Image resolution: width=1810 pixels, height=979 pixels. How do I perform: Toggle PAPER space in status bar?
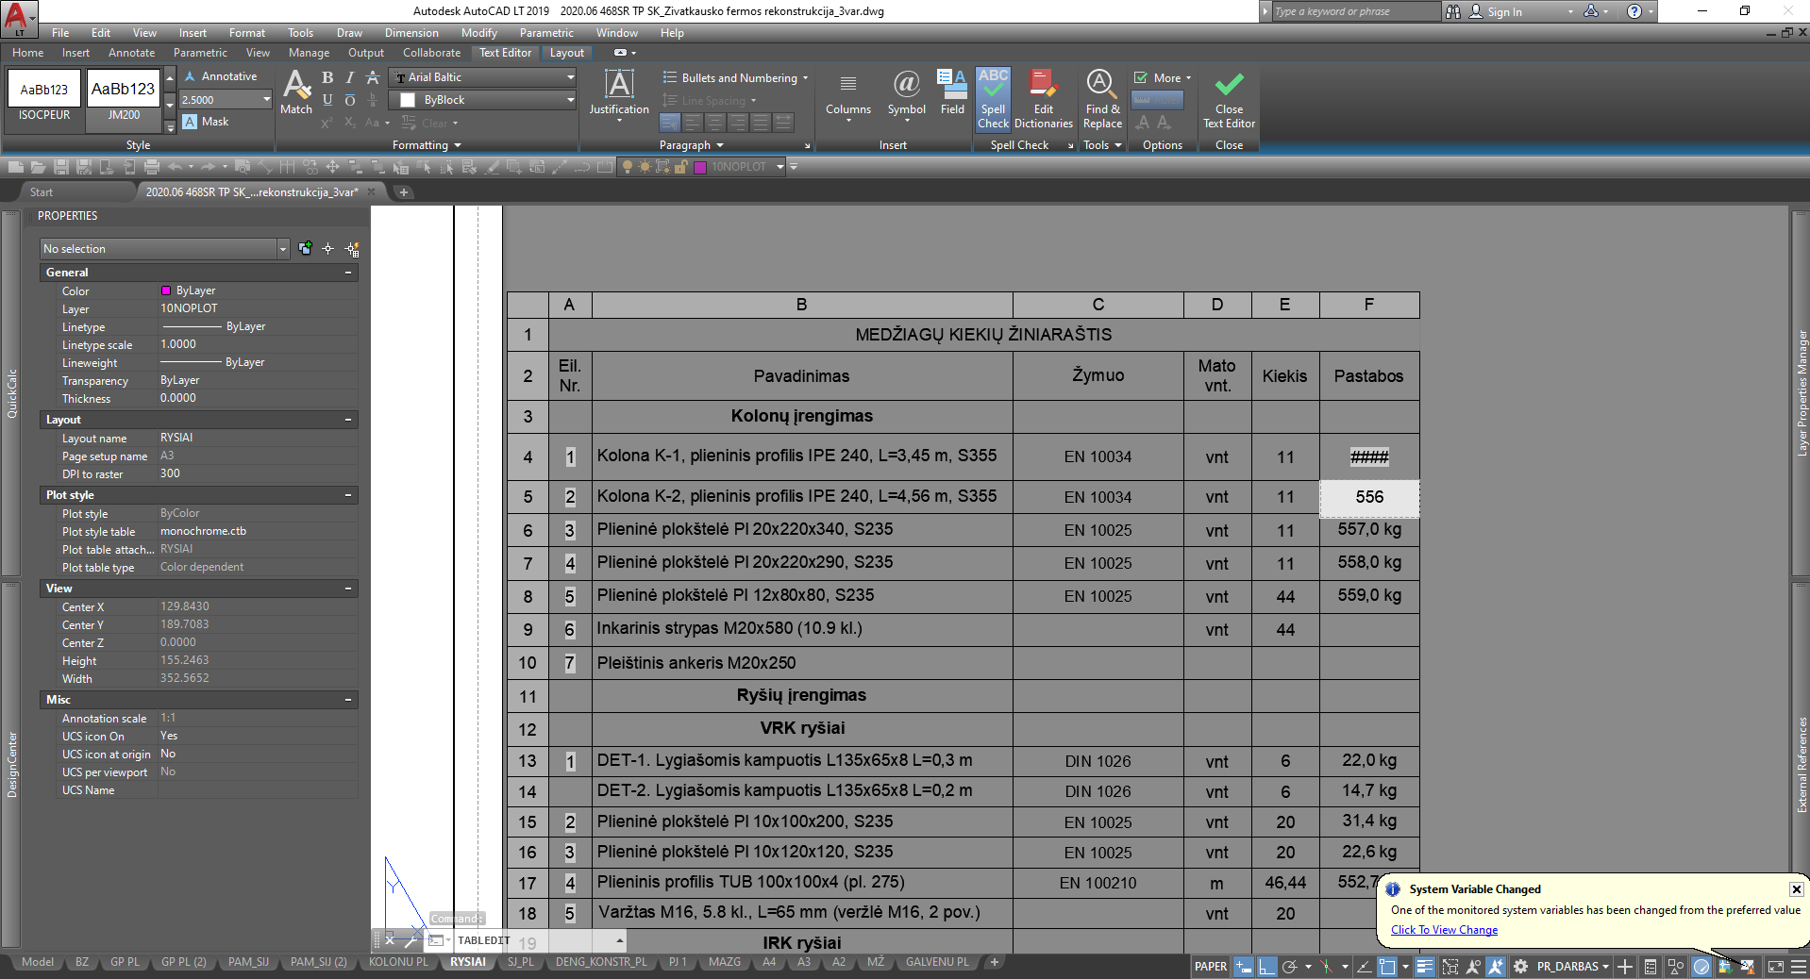coord(1211,966)
